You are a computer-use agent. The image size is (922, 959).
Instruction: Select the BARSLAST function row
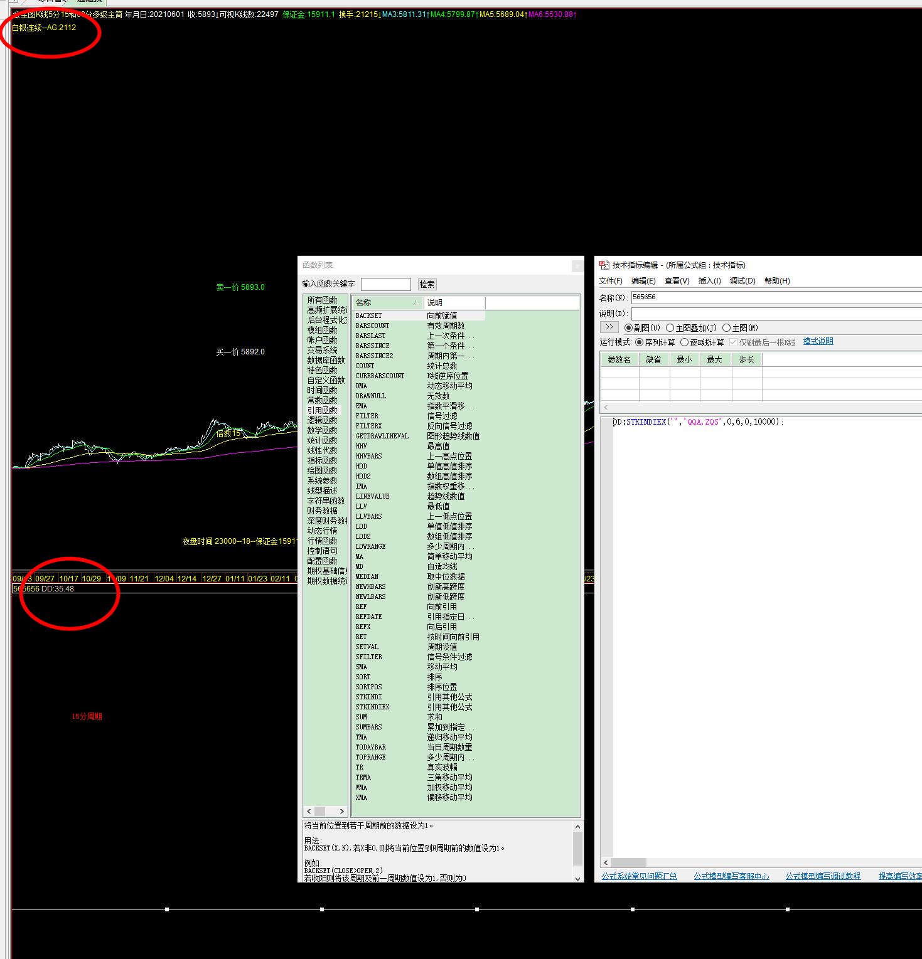pos(419,336)
